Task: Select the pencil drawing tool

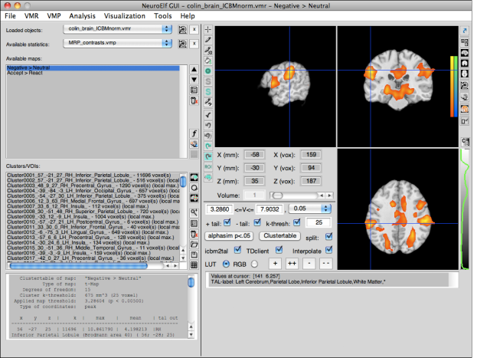Action: click(x=208, y=40)
